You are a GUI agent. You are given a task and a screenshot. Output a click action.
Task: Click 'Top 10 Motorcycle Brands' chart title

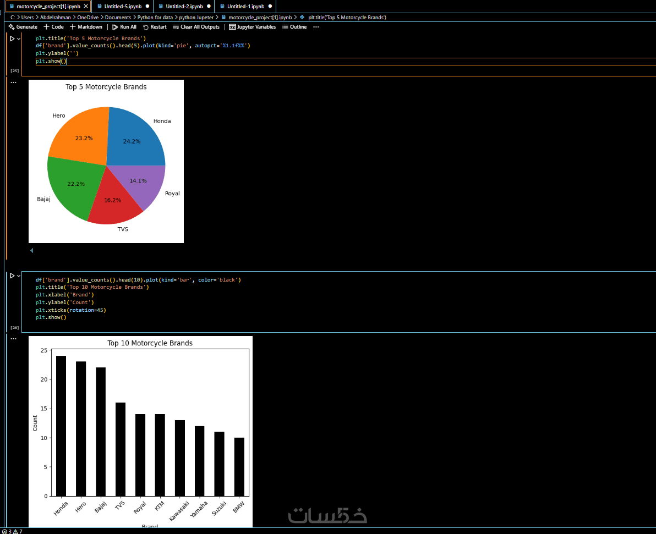pyautogui.click(x=150, y=343)
